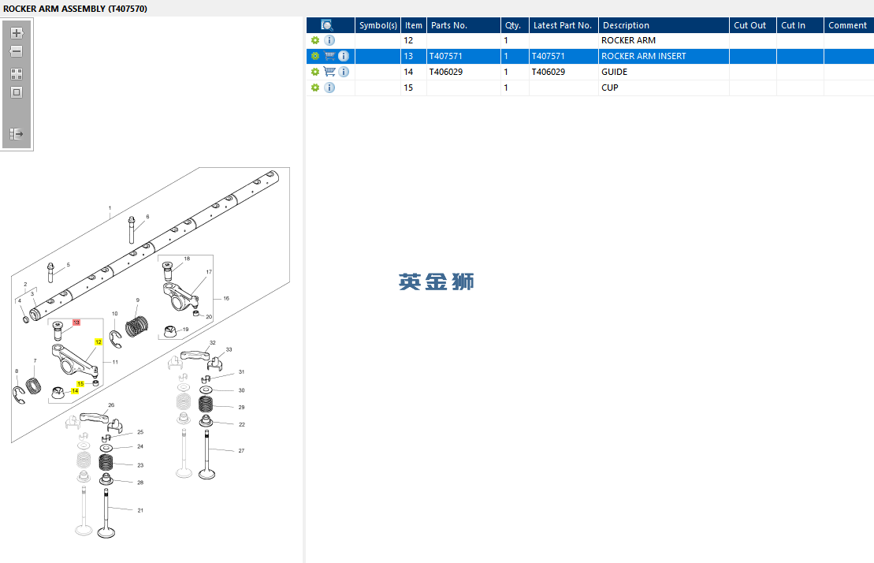Zoom in on the diagram with plus icon
874x563 pixels.
point(17,33)
